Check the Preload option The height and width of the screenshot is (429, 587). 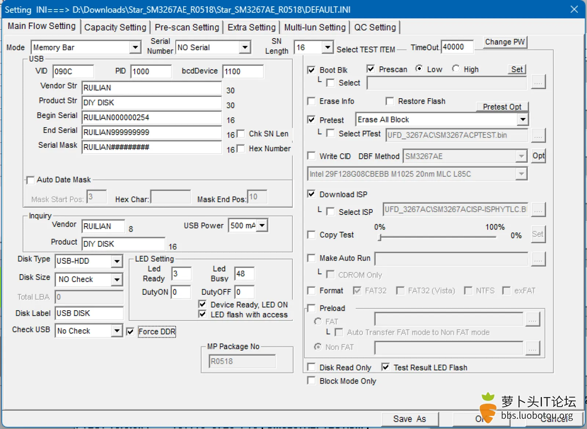311,308
